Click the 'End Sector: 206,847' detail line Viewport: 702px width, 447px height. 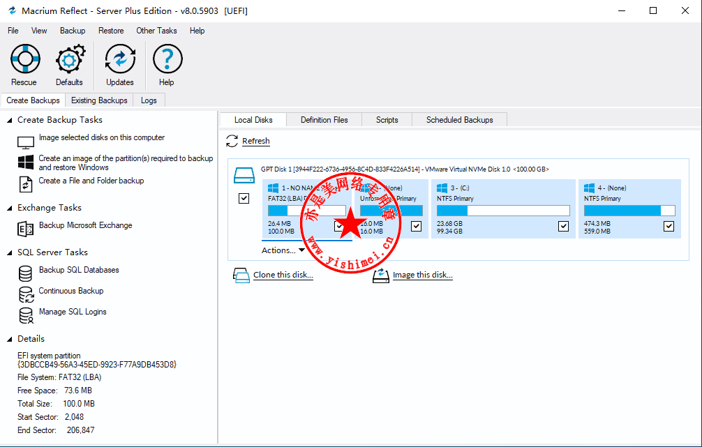(x=56, y=430)
